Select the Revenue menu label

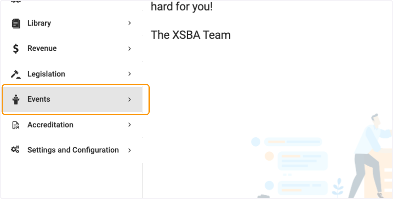pyautogui.click(x=42, y=48)
